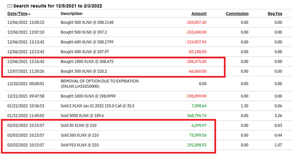This screenshot has height=164, width=292.
Task: Select 'Bought 300 XLNX @ 220.2' description
Action: pos(84,71)
